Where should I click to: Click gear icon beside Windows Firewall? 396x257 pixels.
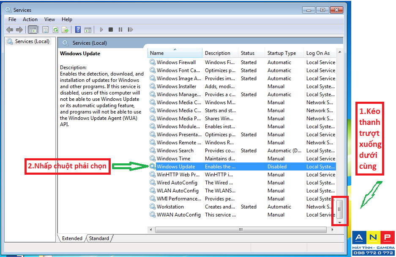point(152,62)
